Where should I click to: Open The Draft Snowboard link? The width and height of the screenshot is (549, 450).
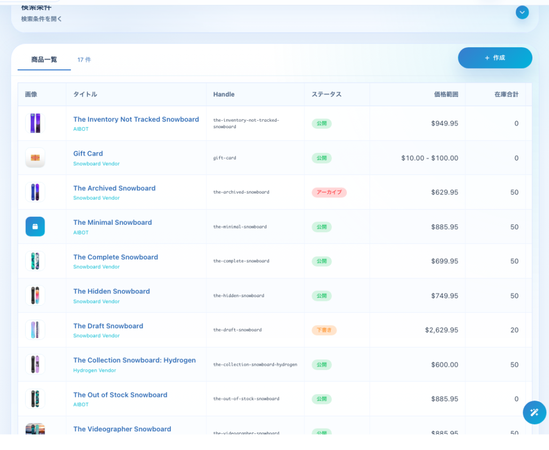pyautogui.click(x=108, y=326)
